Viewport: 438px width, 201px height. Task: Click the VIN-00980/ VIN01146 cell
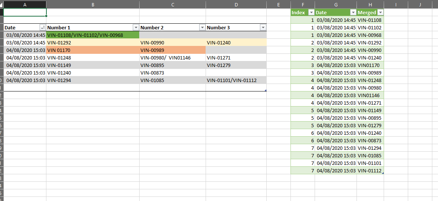173,58
